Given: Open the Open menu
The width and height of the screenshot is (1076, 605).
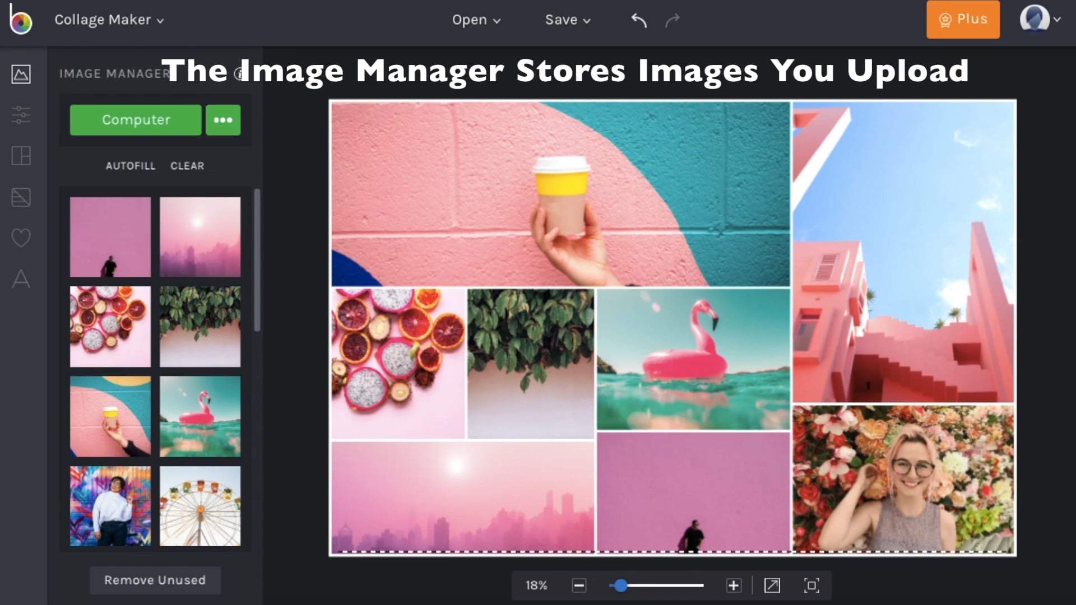Looking at the screenshot, I should point(476,20).
